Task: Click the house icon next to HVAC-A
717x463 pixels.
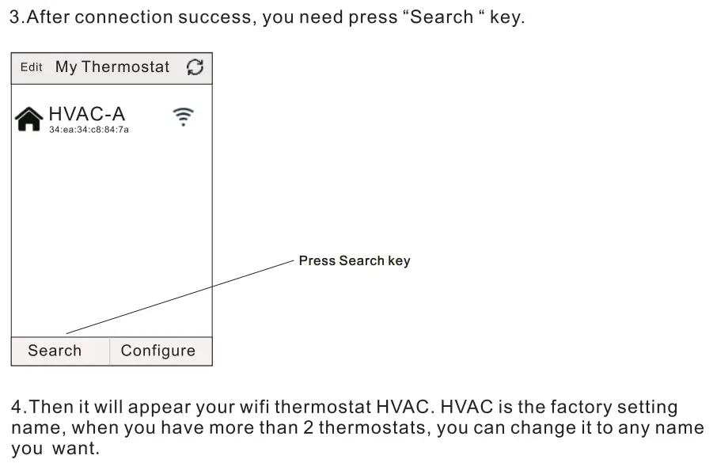Action: tap(28, 120)
